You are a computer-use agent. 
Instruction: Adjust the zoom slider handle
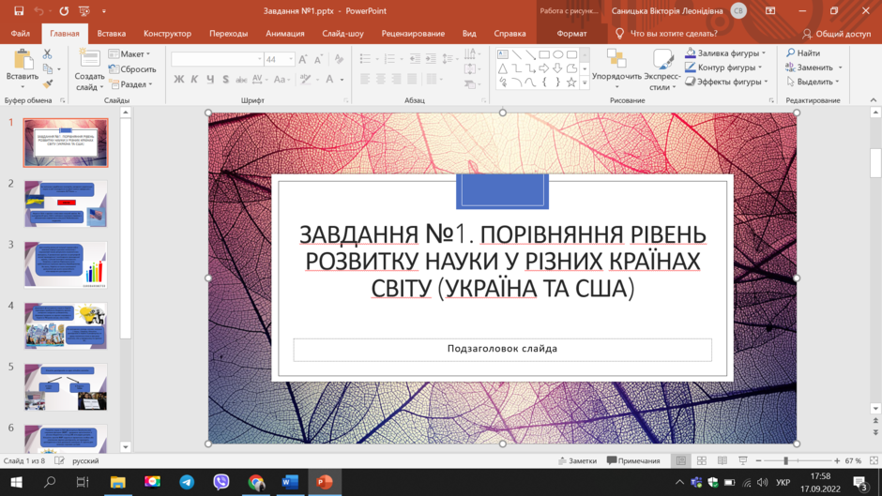click(x=785, y=460)
